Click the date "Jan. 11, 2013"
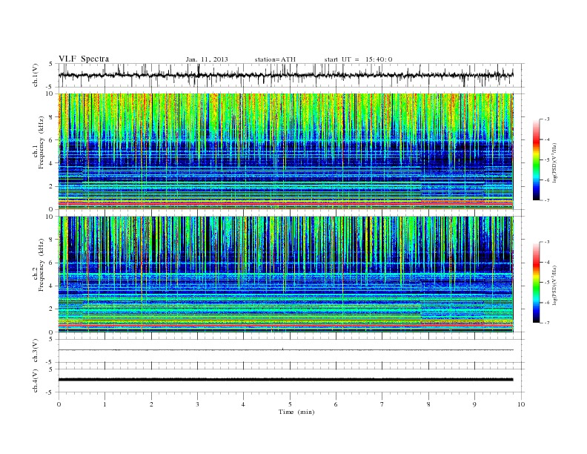This screenshot has height=454, width=587. (207, 59)
